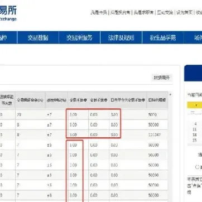Click the exchange logo in the header
202x202 pixels.
click(x=8, y=13)
